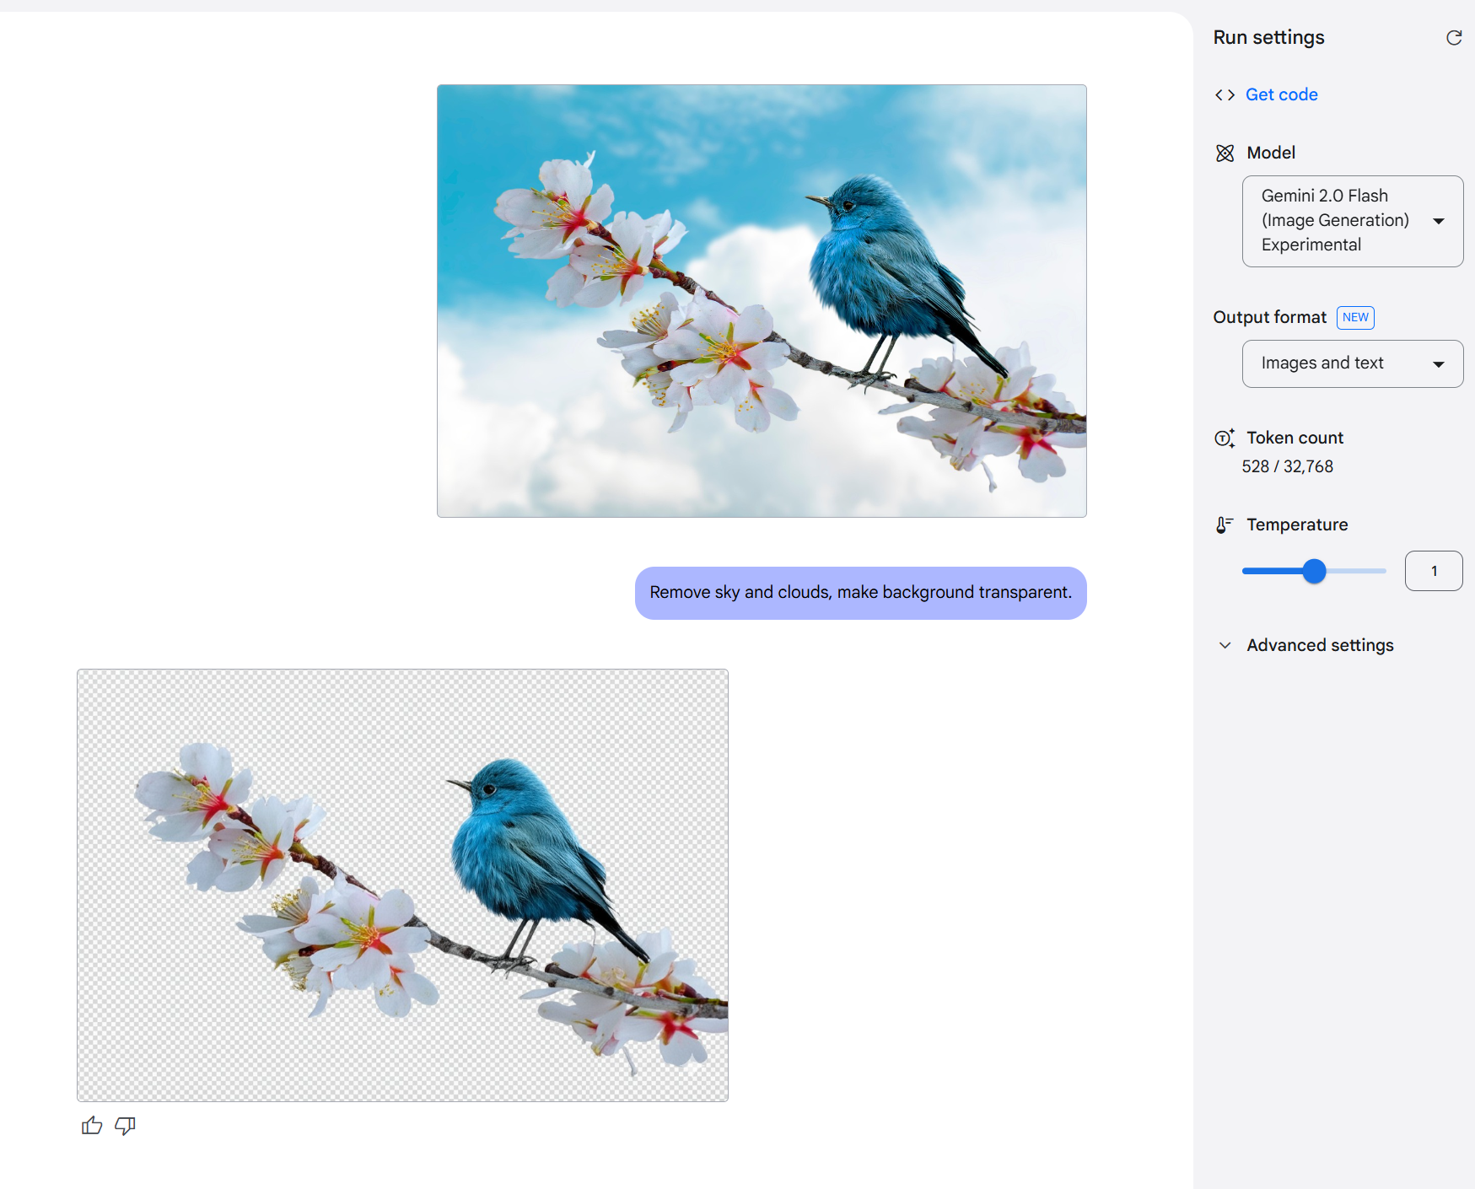Click the Temperature slider handle
1475x1189 pixels.
pyautogui.click(x=1314, y=571)
